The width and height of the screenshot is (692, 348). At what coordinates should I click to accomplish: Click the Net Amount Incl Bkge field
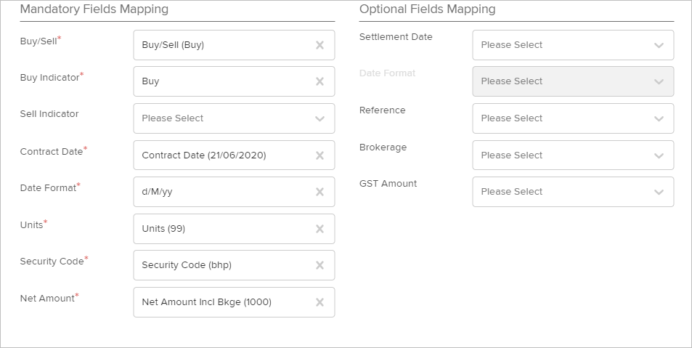234,302
